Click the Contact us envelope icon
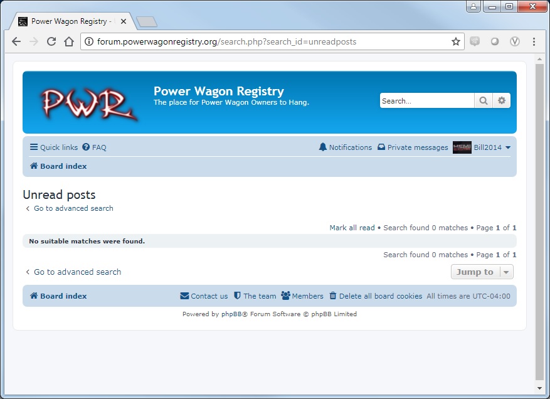 point(184,296)
